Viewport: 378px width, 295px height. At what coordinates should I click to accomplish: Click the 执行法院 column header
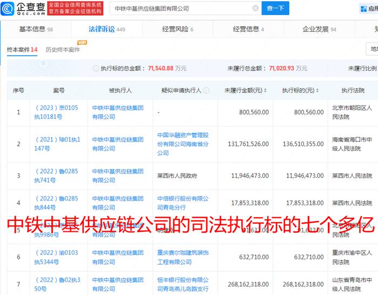353,90
